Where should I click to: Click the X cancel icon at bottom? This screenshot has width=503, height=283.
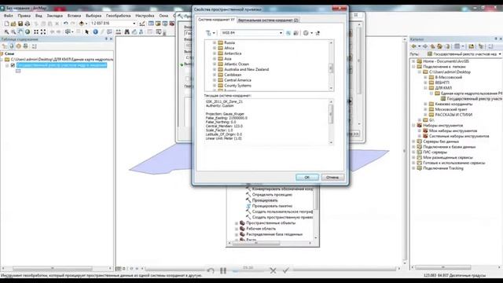point(273,270)
